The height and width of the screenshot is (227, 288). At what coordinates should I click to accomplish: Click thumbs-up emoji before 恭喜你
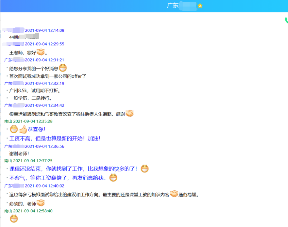(23, 129)
